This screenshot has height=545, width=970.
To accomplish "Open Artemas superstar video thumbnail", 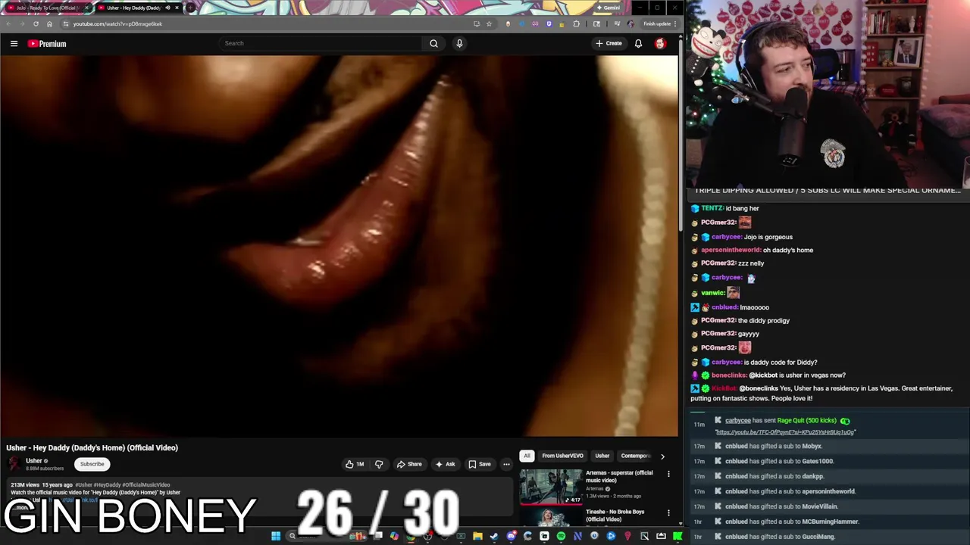I will point(551,487).
